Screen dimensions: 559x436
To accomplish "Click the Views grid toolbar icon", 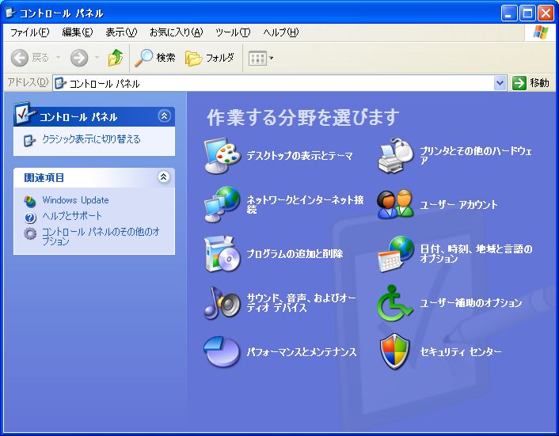I will pyautogui.click(x=257, y=58).
